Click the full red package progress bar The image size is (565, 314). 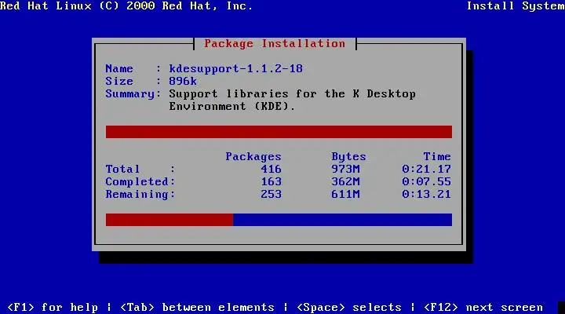click(x=279, y=132)
